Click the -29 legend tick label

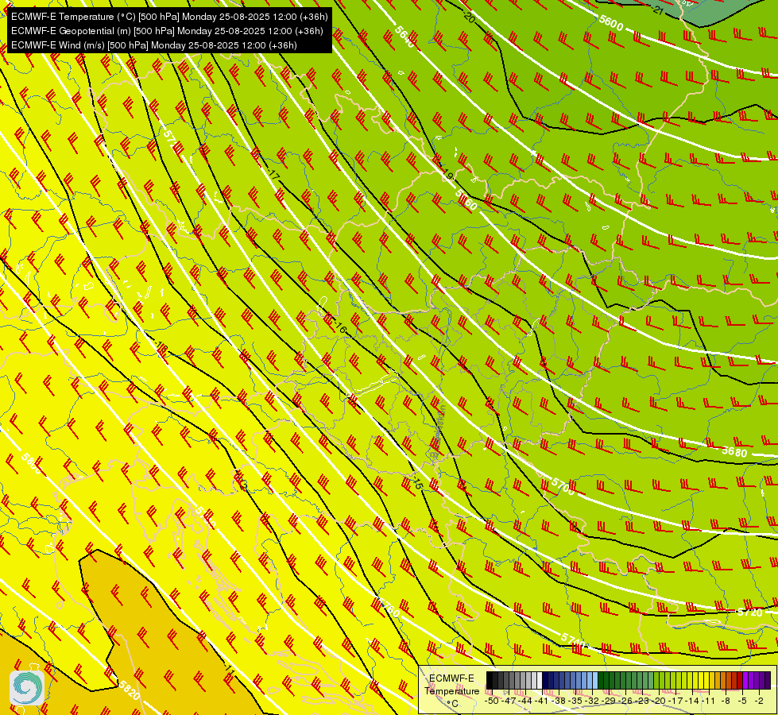coord(609,701)
